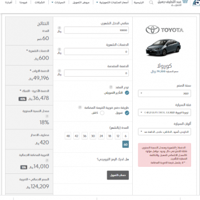Click the Corolla car image
Image resolution: width=200 pixels, height=200 pixels.
click(x=163, y=47)
